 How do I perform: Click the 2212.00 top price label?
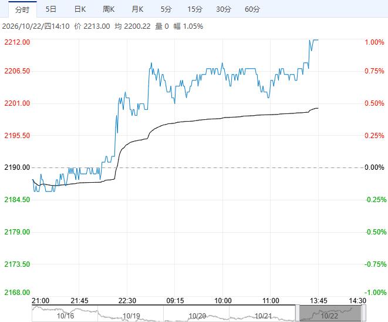[x=17, y=42]
